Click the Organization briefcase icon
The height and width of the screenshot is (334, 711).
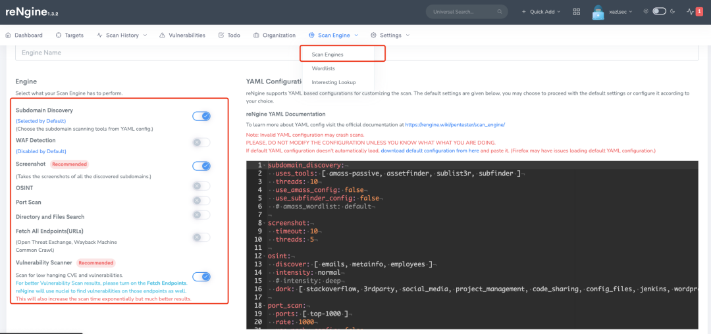pos(256,36)
